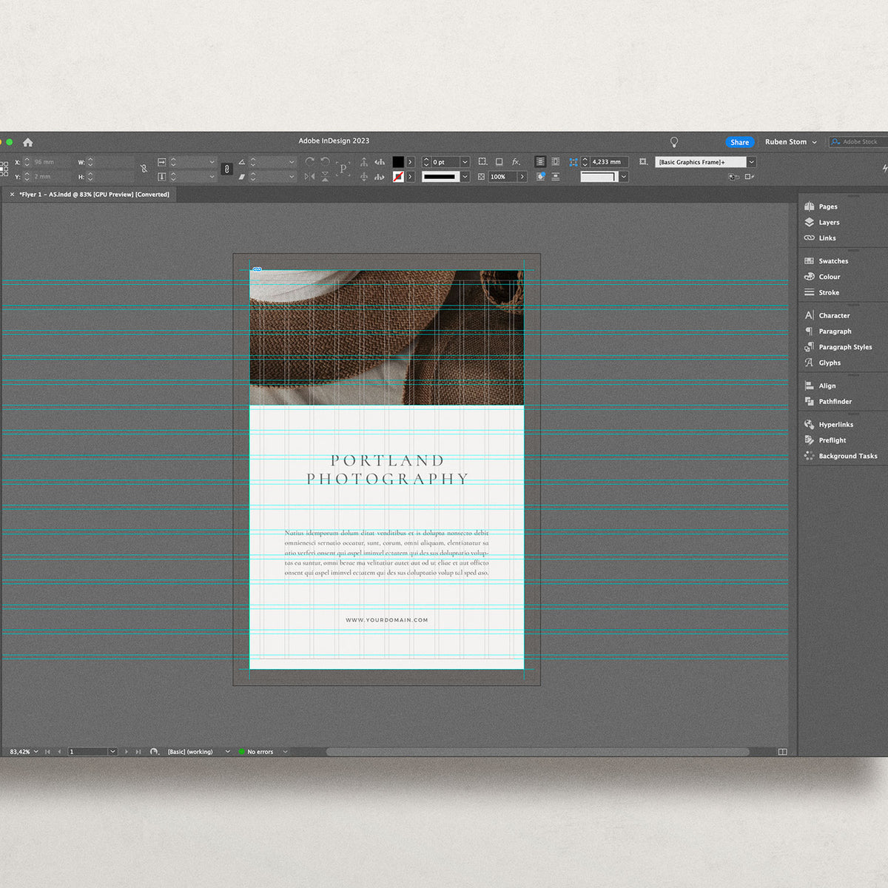Open the Stroke panel icon

[x=809, y=292]
